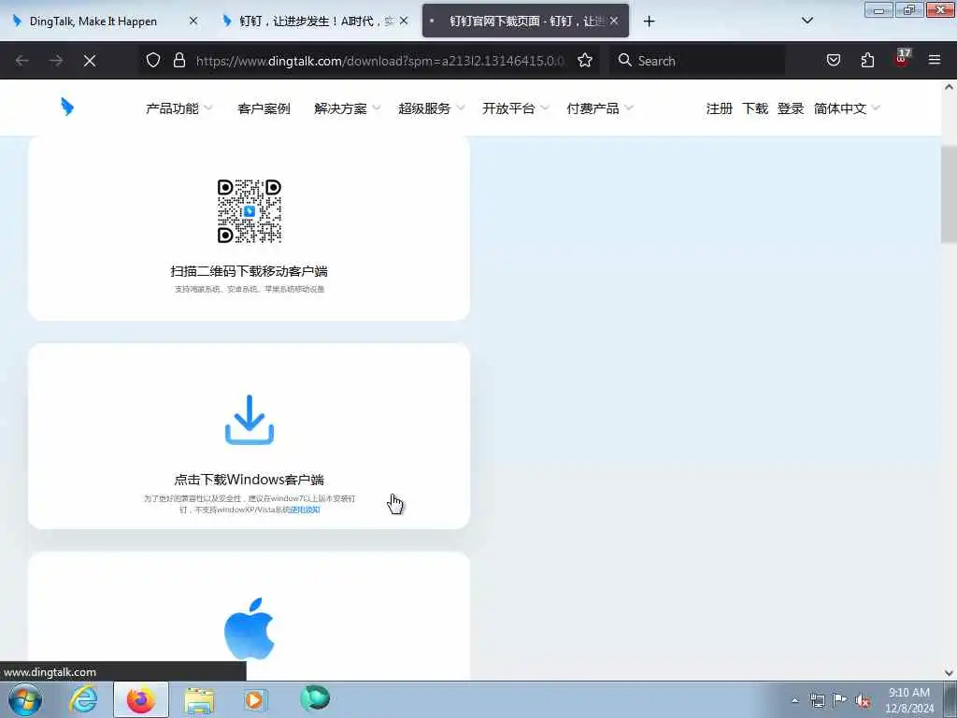
Task: Open the 客户案例 menu item
Action: coord(264,108)
